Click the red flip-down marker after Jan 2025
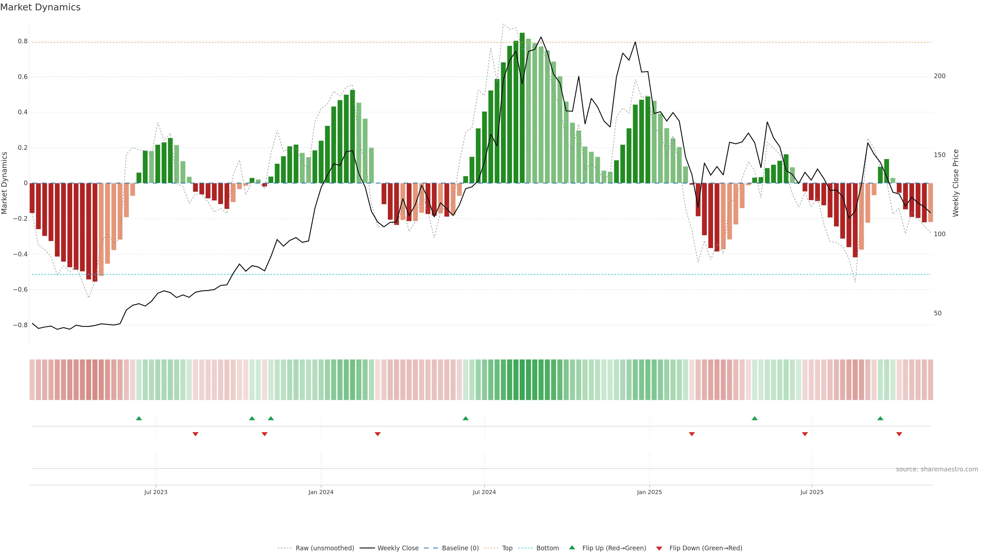 (692, 434)
